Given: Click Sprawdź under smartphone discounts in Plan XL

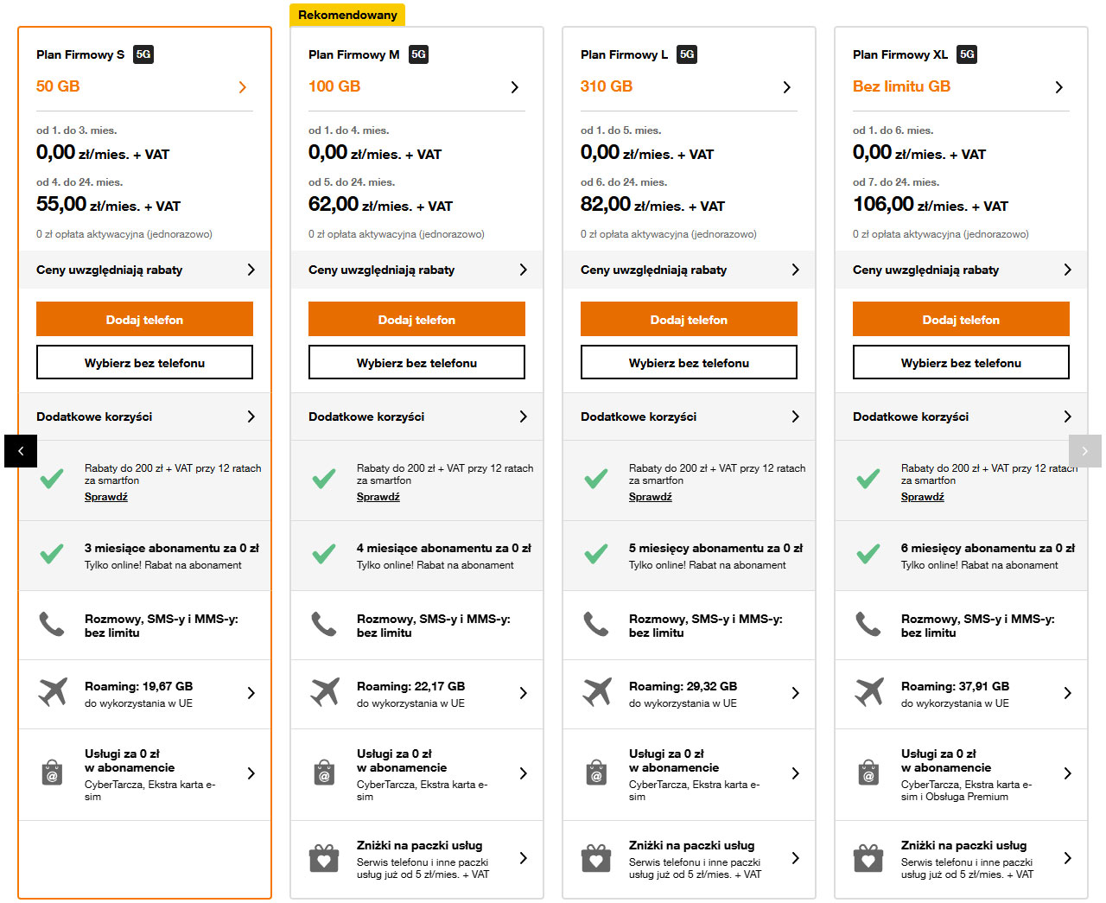Looking at the screenshot, I should (922, 497).
